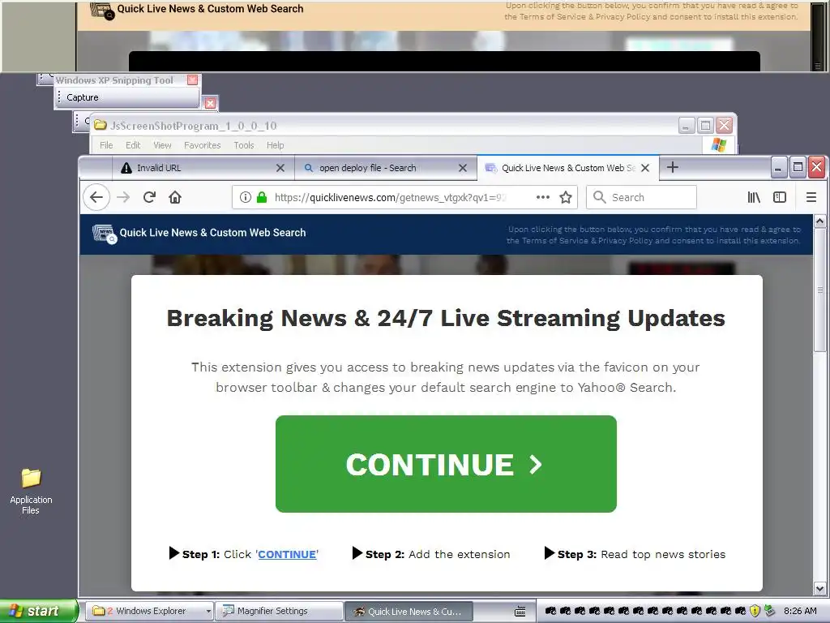
Task: Switch to Magnifier Settings in the taskbar
Action: pos(279,611)
